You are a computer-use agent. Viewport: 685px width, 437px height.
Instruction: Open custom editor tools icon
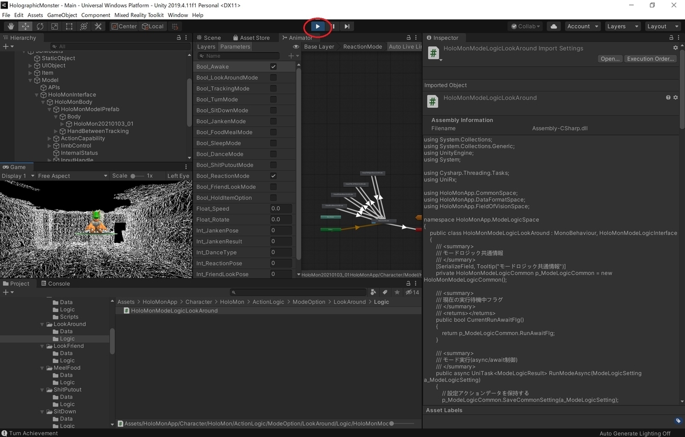(98, 26)
